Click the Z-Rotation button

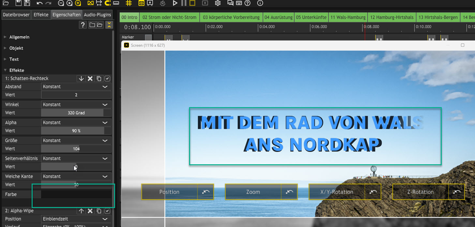pyautogui.click(x=421, y=192)
